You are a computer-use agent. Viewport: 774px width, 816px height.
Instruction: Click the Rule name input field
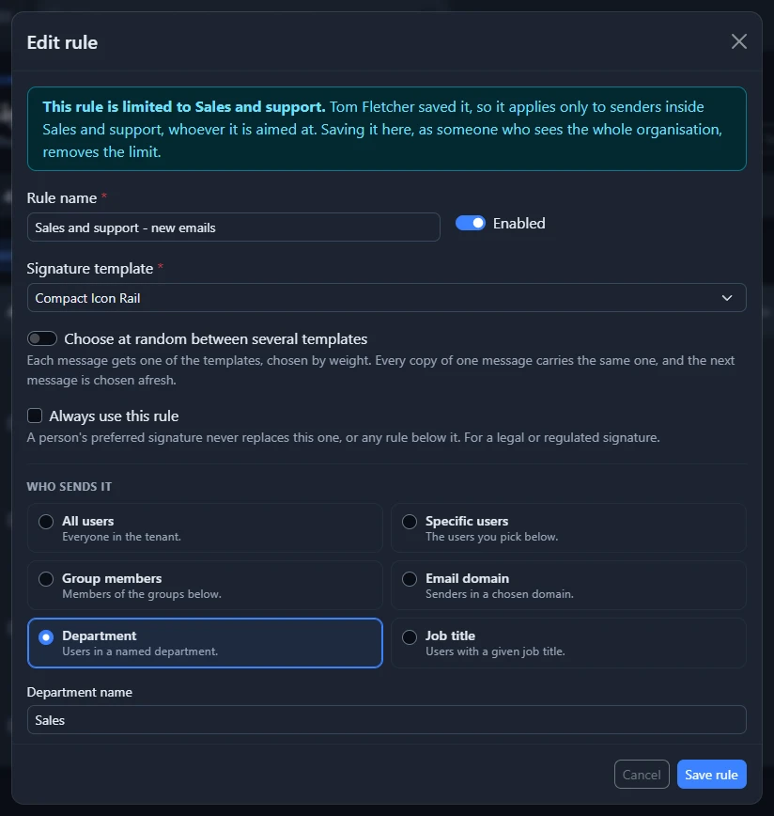click(233, 227)
